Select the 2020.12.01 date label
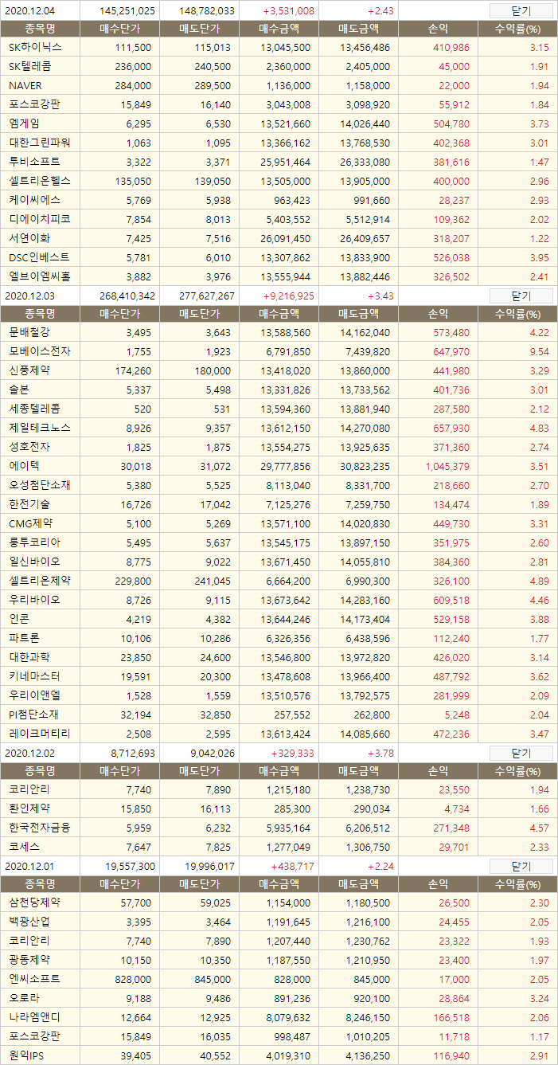Screen dimensions: 558x1065 click(x=29, y=867)
